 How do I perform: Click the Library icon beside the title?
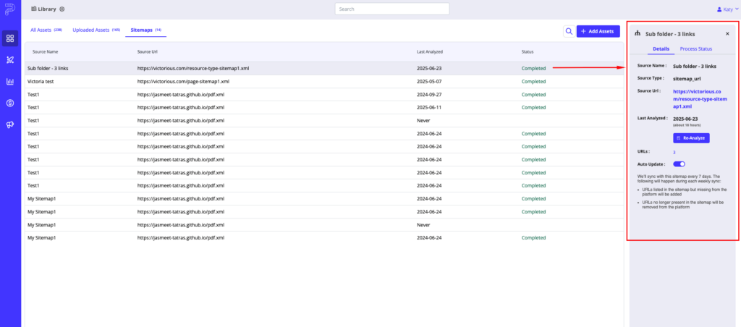pyautogui.click(x=34, y=9)
